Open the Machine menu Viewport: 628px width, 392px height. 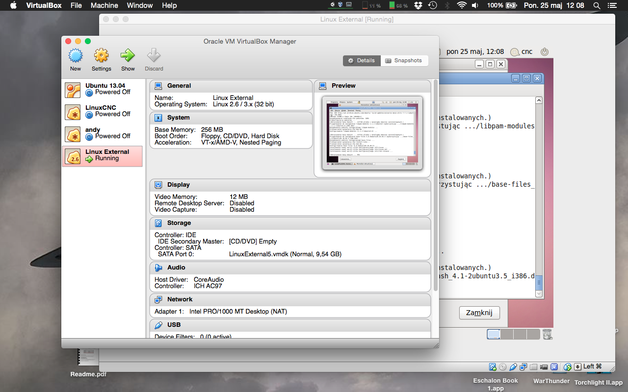pos(104,5)
